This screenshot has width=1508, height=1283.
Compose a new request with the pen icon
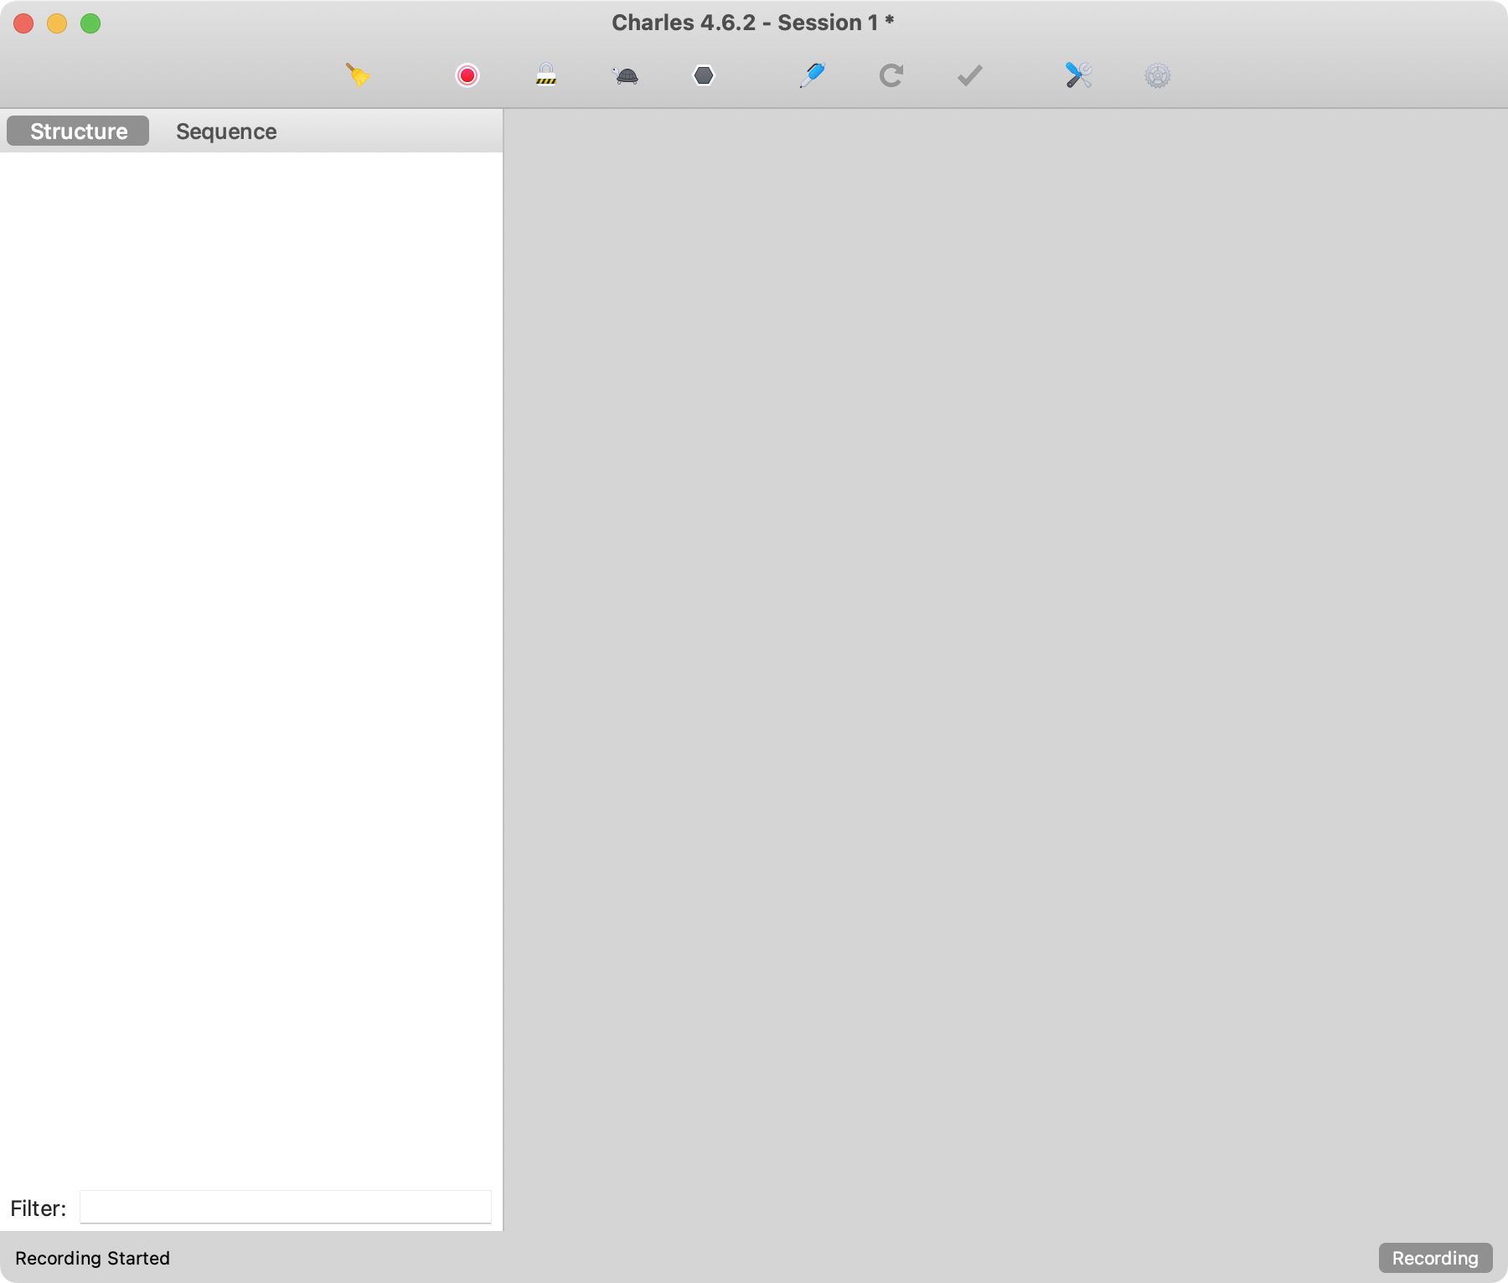click(x=812, y=75)
